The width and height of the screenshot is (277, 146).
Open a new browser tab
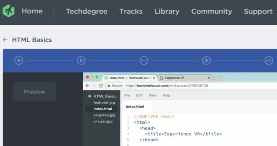(217, 78)
